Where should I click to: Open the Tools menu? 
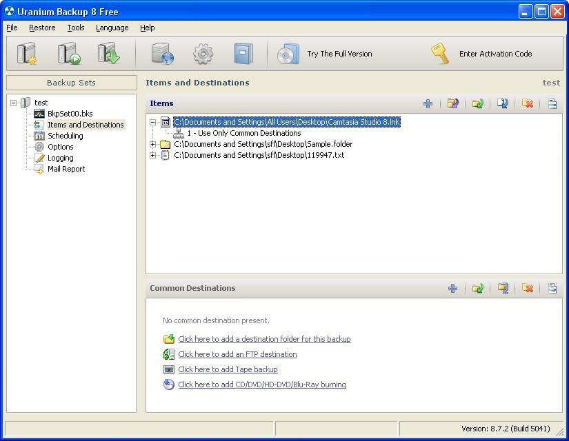[75, 28]
